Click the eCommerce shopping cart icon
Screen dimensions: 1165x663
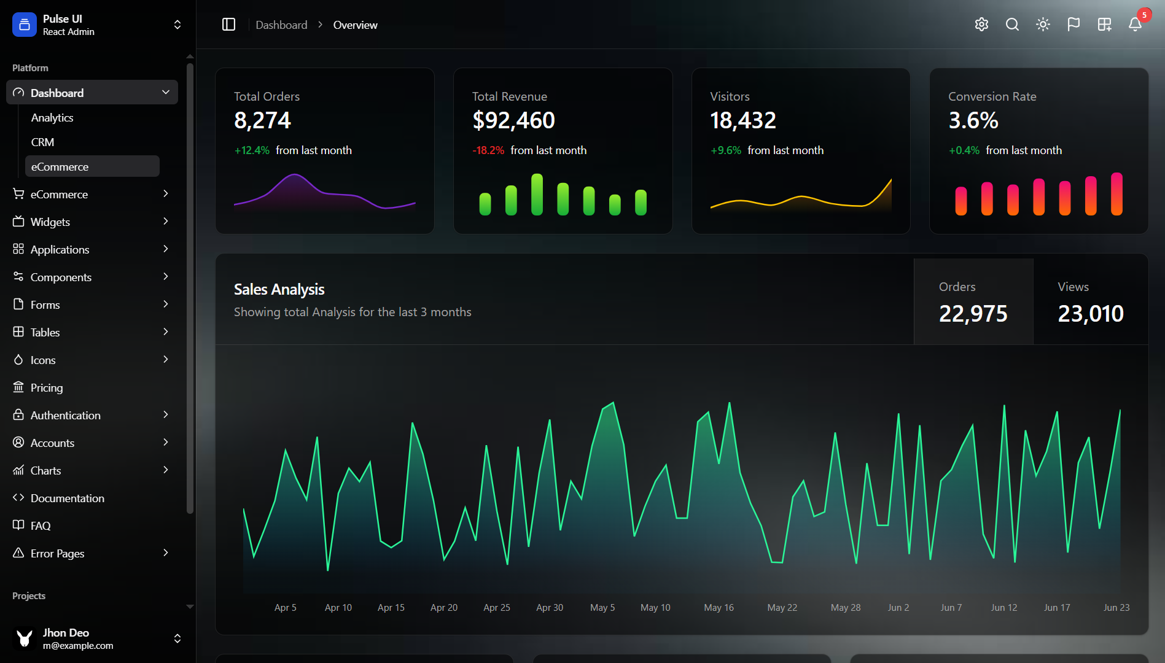(18, 193)
